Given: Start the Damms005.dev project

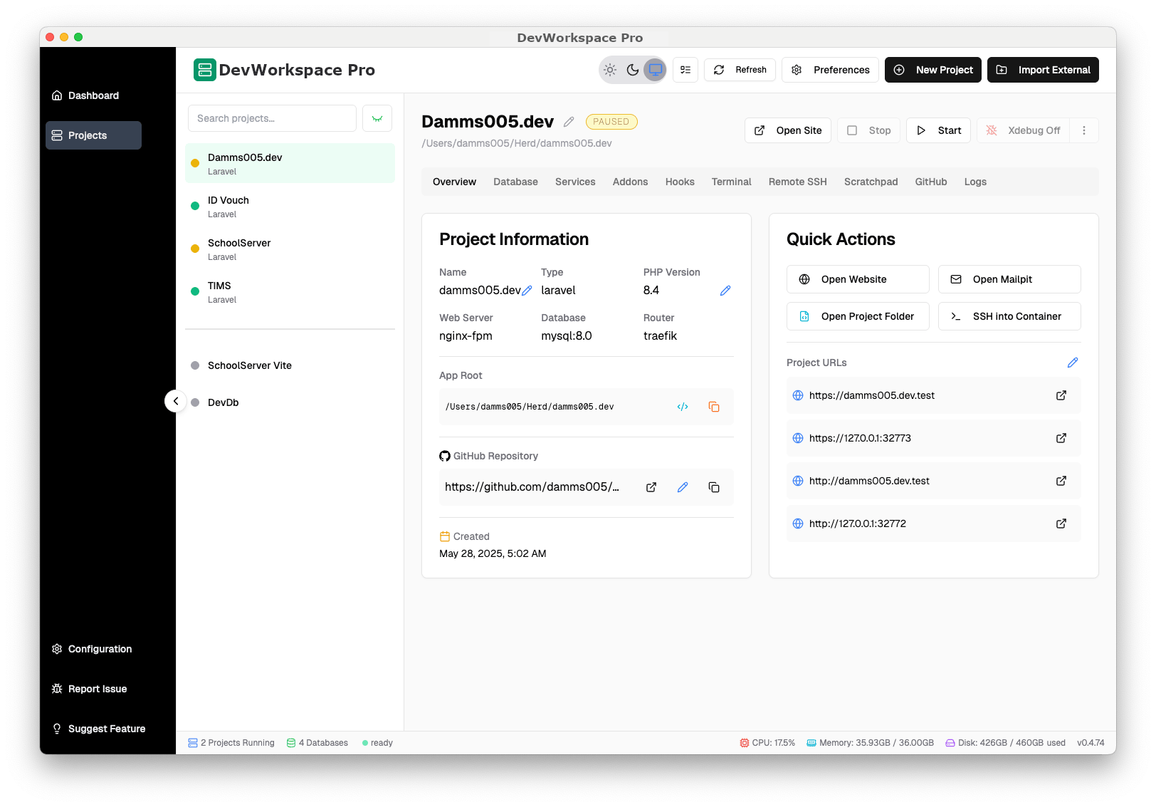Looking at the screenshot, I should click(x=938, y=130).
